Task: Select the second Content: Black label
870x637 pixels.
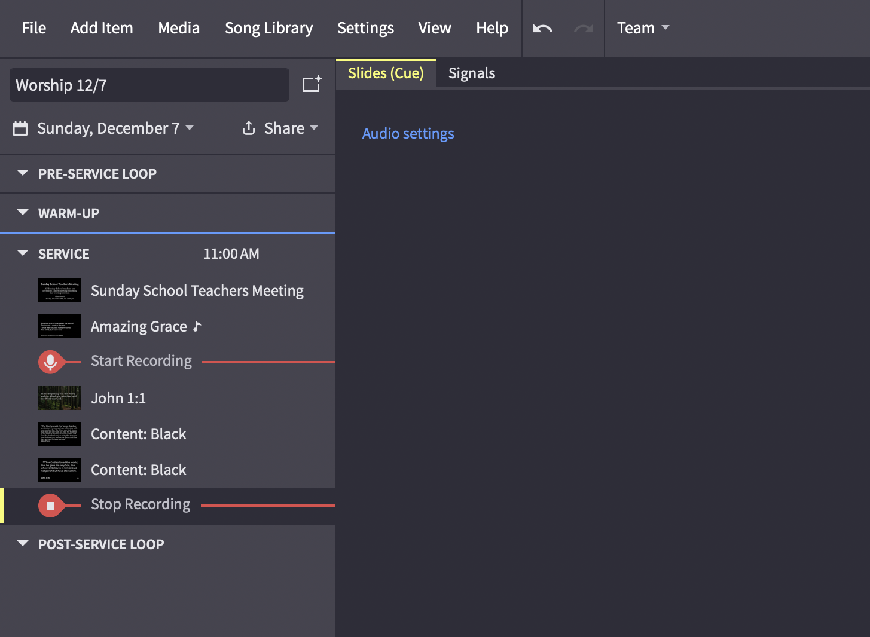Action: point(139,470)
